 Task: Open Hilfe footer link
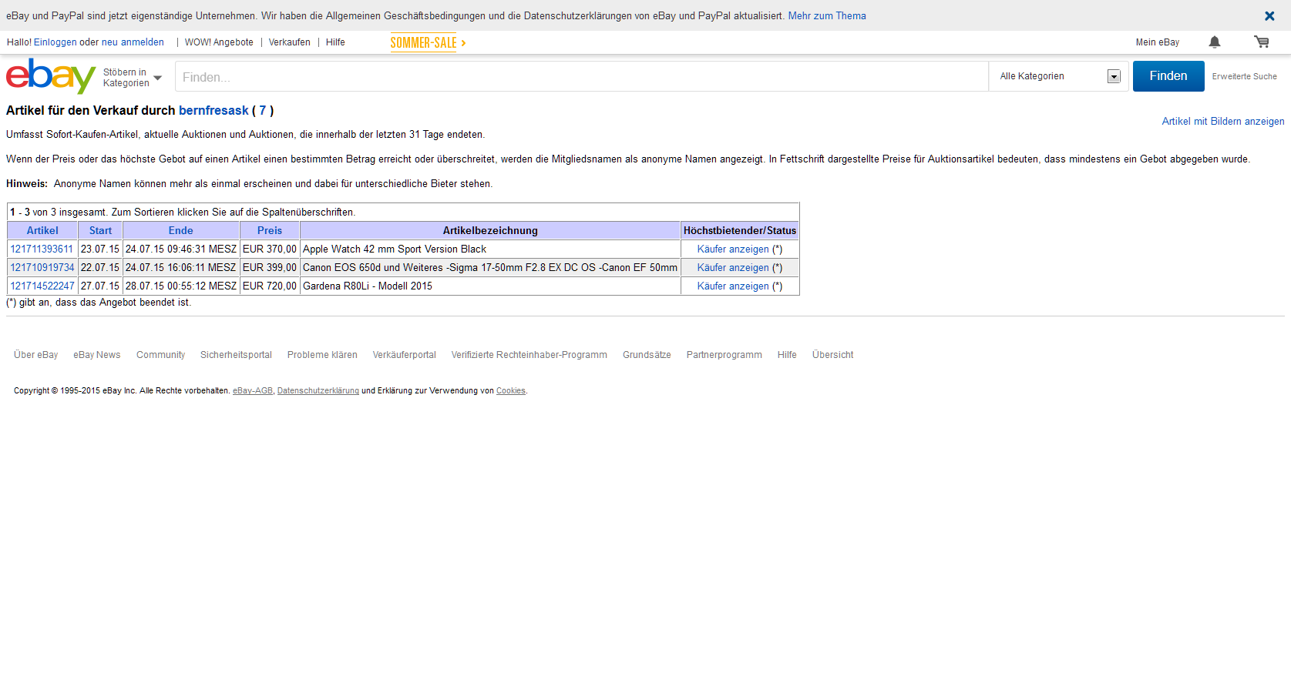(787, 355)
